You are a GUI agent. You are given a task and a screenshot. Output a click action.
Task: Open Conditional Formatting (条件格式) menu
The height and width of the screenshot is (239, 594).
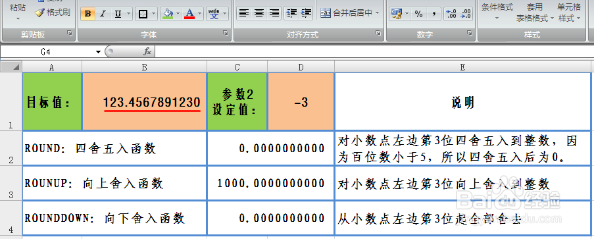pyautogui.click(x=497, y=11)
